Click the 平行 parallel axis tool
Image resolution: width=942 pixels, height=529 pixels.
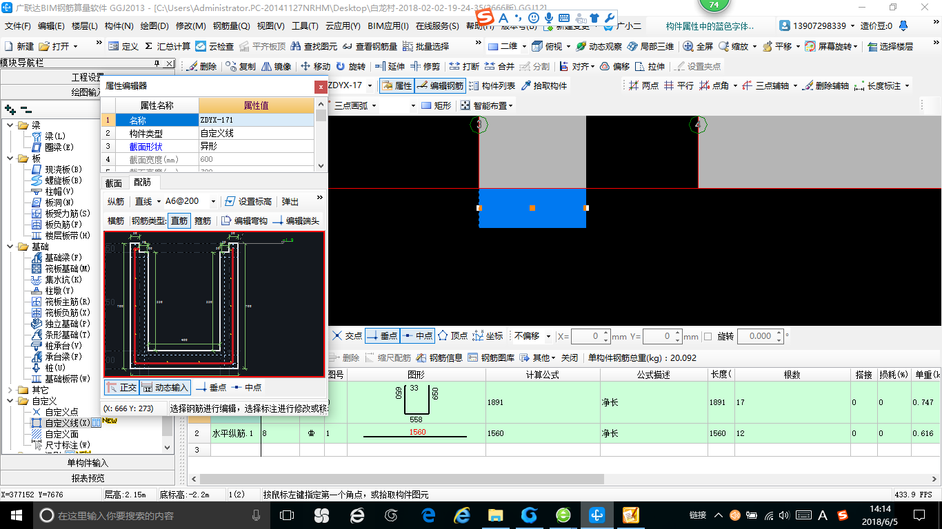679,85
